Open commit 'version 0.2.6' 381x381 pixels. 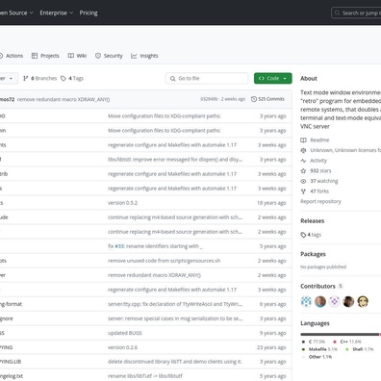point(122,347)
